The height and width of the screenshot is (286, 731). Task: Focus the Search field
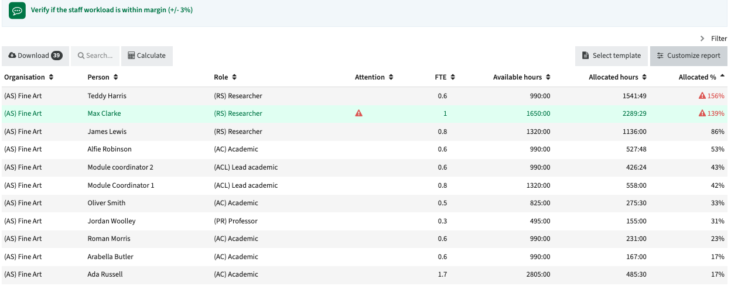95,56
